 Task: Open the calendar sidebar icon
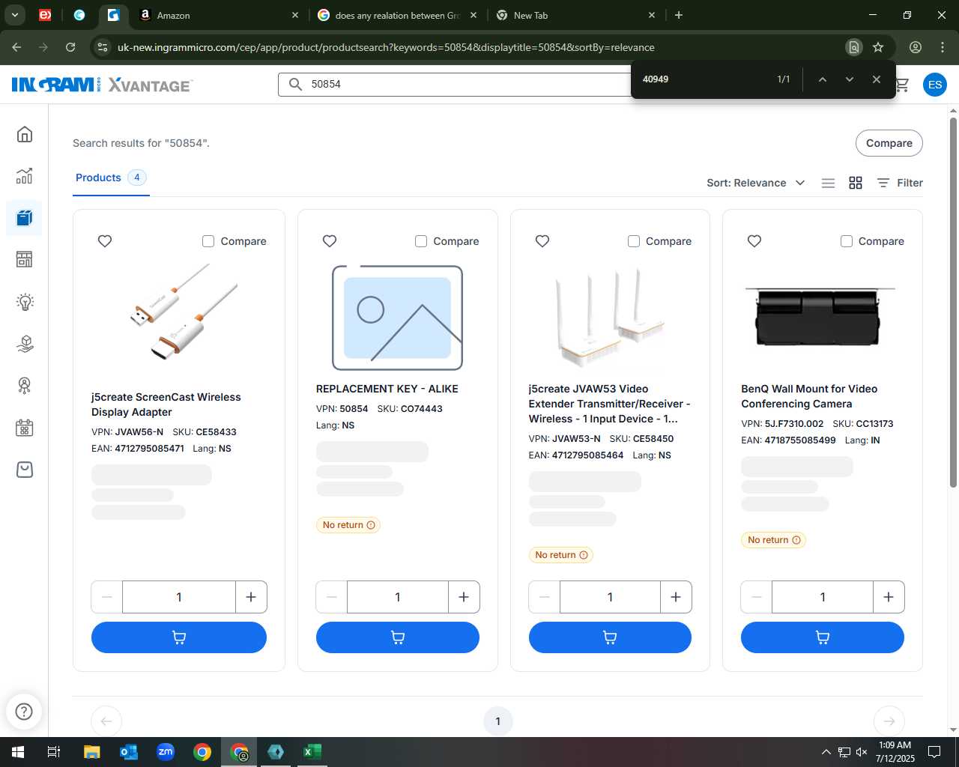(x=25, y=428)
